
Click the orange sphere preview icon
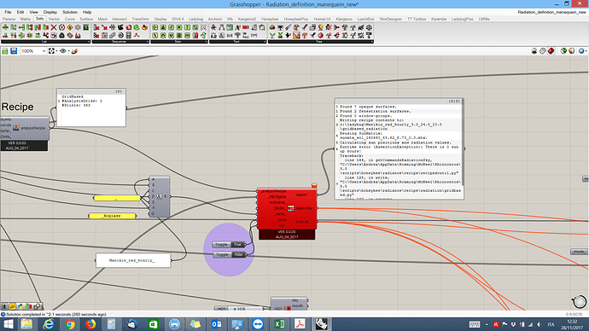click(x=571, y=51)
